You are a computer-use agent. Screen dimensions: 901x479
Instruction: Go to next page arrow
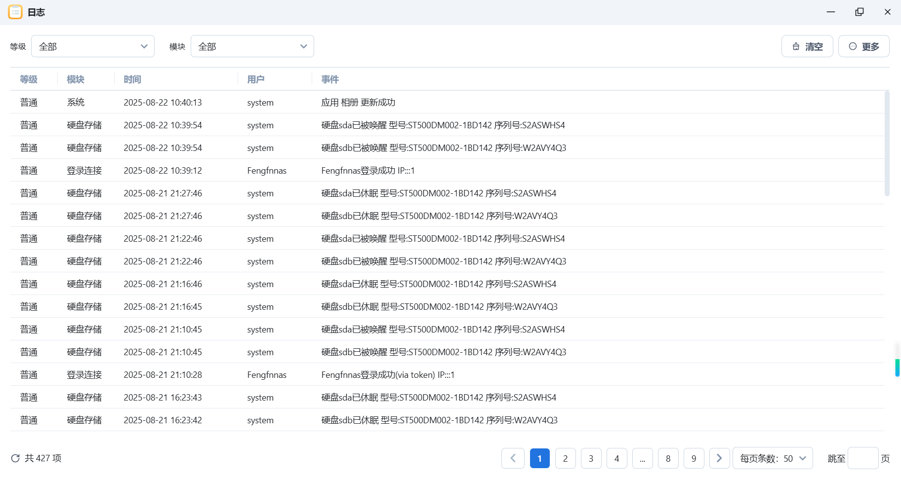tap(719, 458)
